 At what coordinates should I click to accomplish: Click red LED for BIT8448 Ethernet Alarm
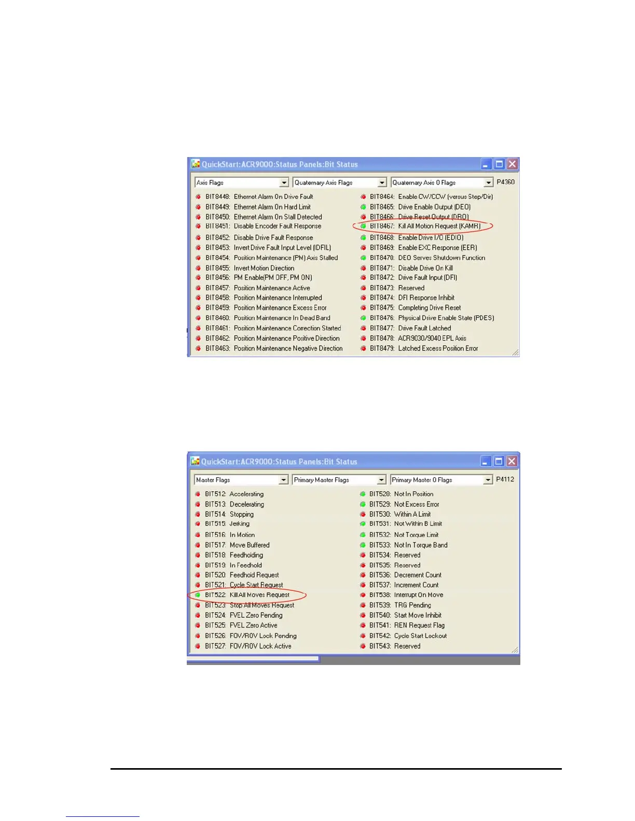[x=198, y=196]
